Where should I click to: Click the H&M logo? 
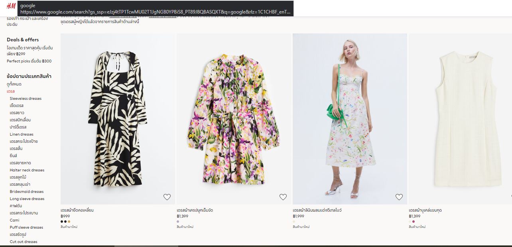(x=11, y=6)
